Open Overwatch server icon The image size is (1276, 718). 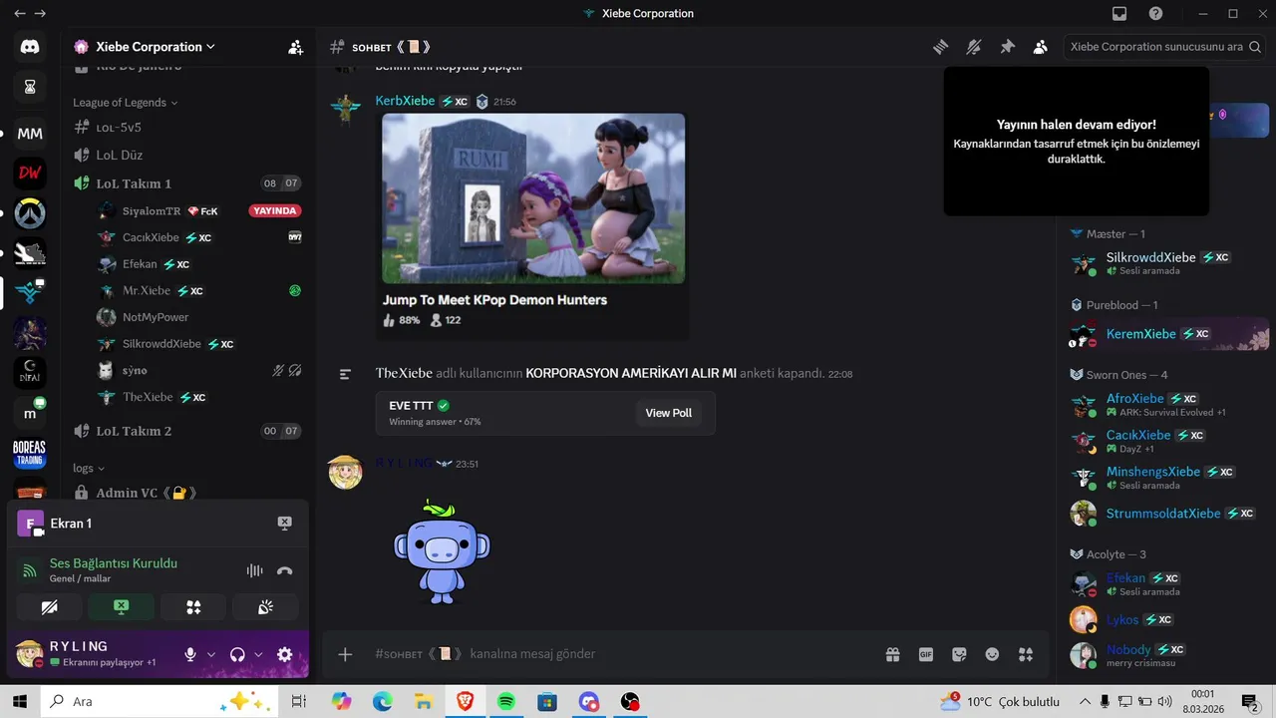[30, 212]
